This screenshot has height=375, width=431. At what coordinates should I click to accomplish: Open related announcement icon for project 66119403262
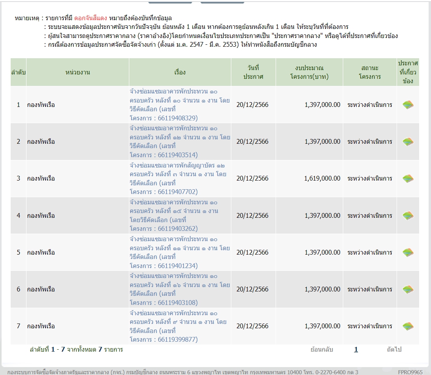(x=408, y=215)
